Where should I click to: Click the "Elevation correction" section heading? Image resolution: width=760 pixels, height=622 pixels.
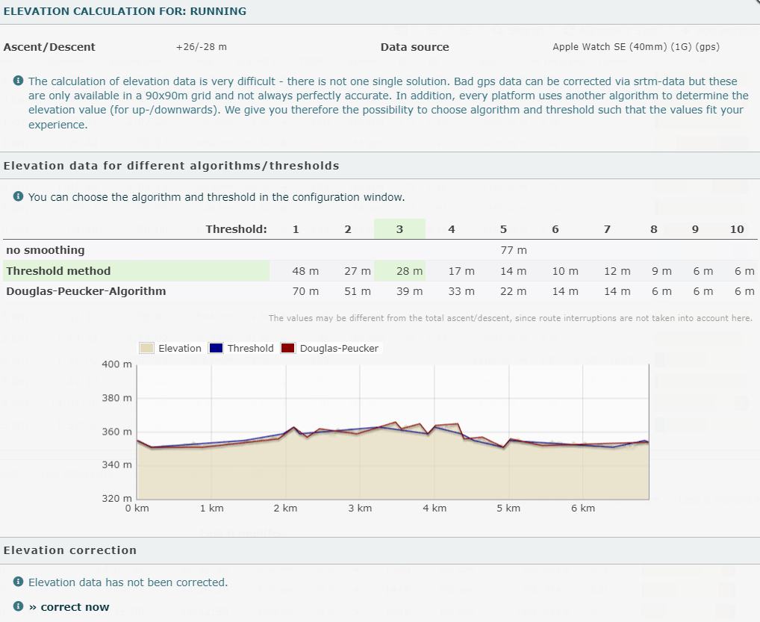pyautogui.click(x=70, y=550)
